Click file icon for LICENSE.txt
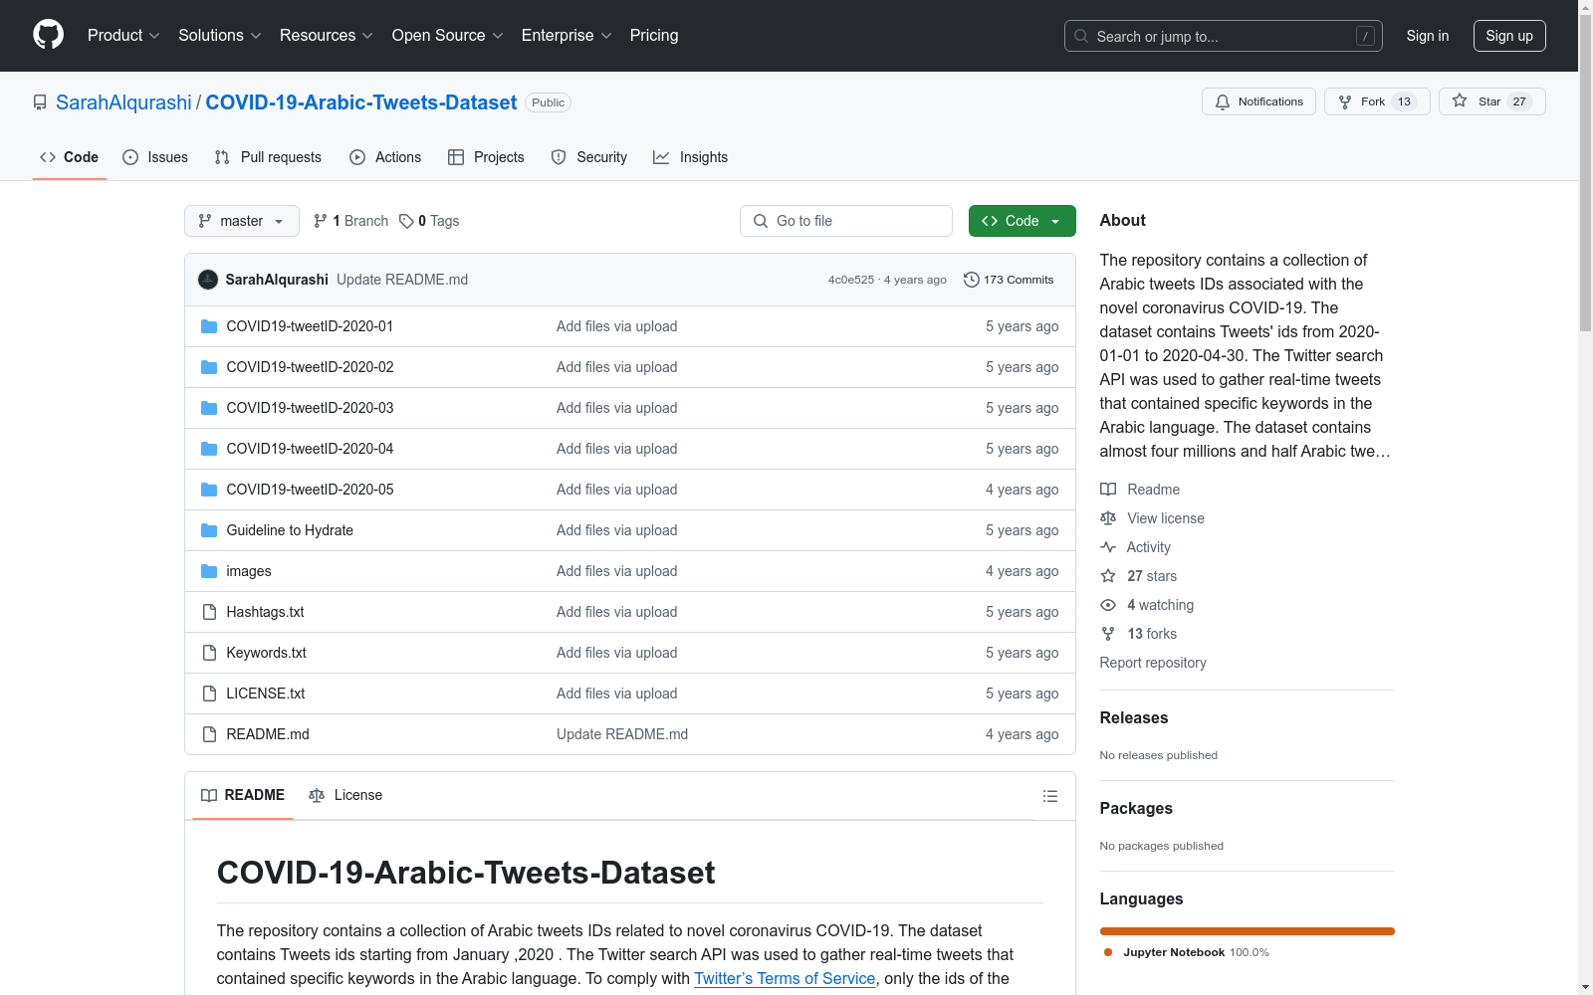Viewport: 1593px width, 995px height. (x=209, y=694)
